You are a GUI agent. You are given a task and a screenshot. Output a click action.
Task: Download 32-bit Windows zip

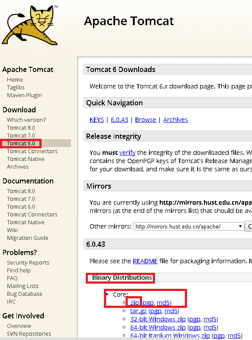click(158, 319)
